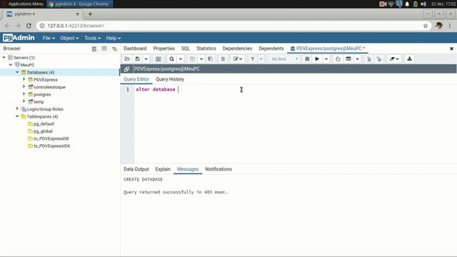The height and width of the screenshot is (257, 457).
Task: Switch to the Query History tab
Action: click(x=170, y=79)
